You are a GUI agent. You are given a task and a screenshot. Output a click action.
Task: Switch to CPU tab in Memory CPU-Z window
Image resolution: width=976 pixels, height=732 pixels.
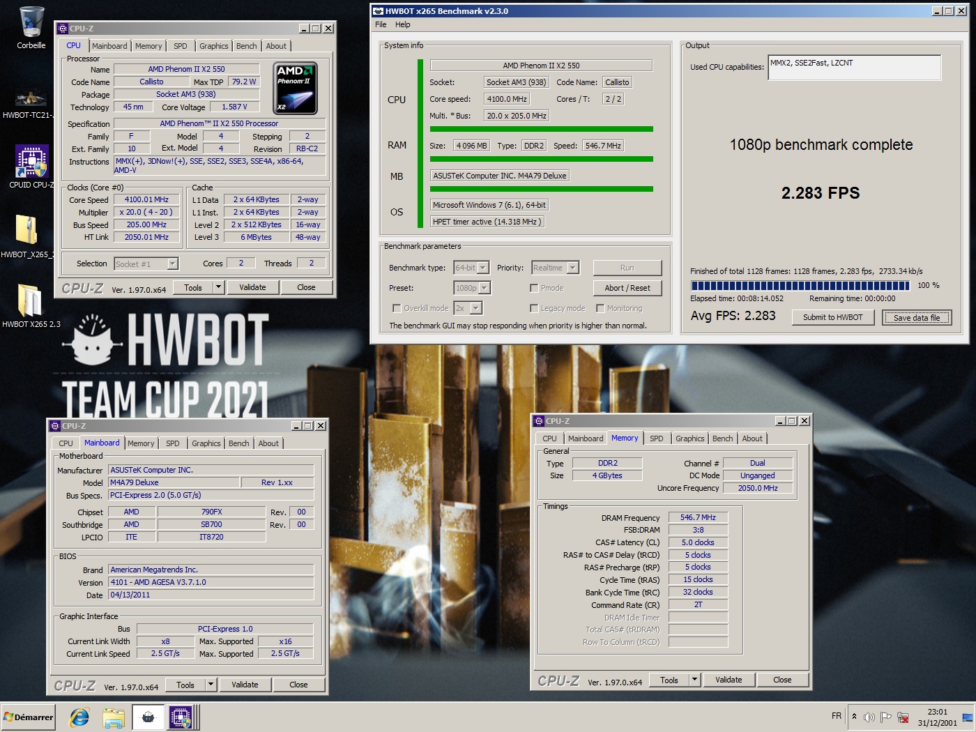pyautogui.click(x=549, y=439)
